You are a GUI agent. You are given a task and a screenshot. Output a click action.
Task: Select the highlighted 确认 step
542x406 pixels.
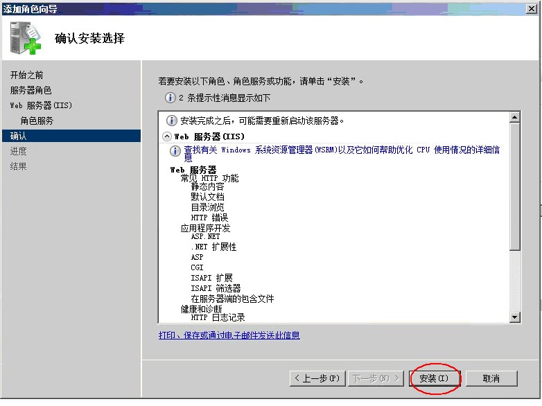point(71,136)
